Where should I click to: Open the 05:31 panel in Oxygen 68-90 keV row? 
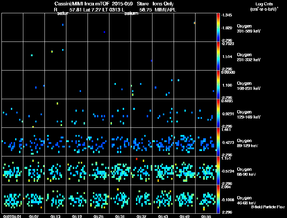click(x=120, y=170)
